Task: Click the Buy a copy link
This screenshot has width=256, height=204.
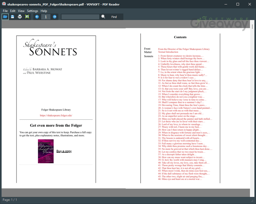Action: coord(64,151)
